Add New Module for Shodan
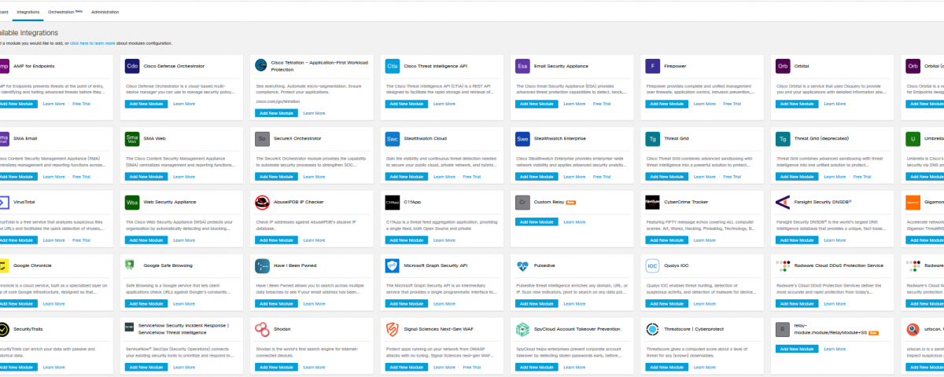This screenshot has width=944, height=377. pyautogui.click(x=275, y=367)
